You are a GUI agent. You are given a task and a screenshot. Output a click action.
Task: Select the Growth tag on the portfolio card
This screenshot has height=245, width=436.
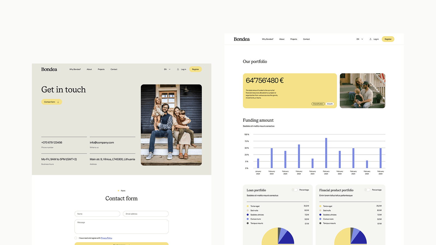(x=330, y=104)
